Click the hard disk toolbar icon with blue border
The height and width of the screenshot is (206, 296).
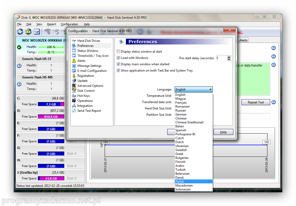[37, 32]
